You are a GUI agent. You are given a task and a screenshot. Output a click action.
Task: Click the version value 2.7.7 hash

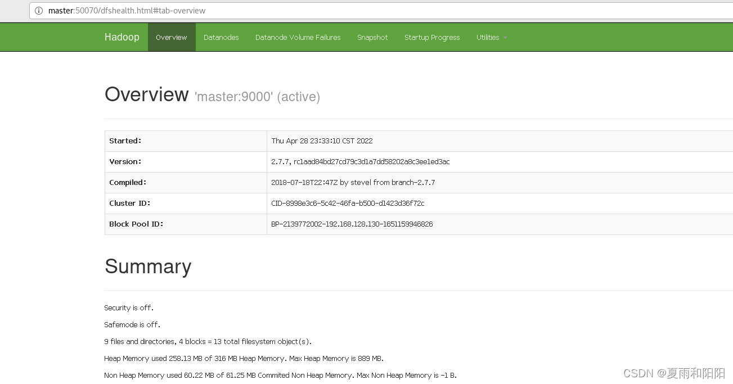(361, 162)
